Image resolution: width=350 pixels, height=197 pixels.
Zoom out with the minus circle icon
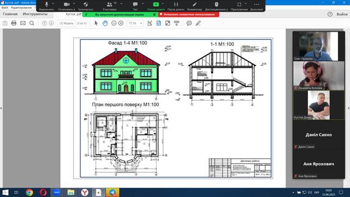point(114,23)
